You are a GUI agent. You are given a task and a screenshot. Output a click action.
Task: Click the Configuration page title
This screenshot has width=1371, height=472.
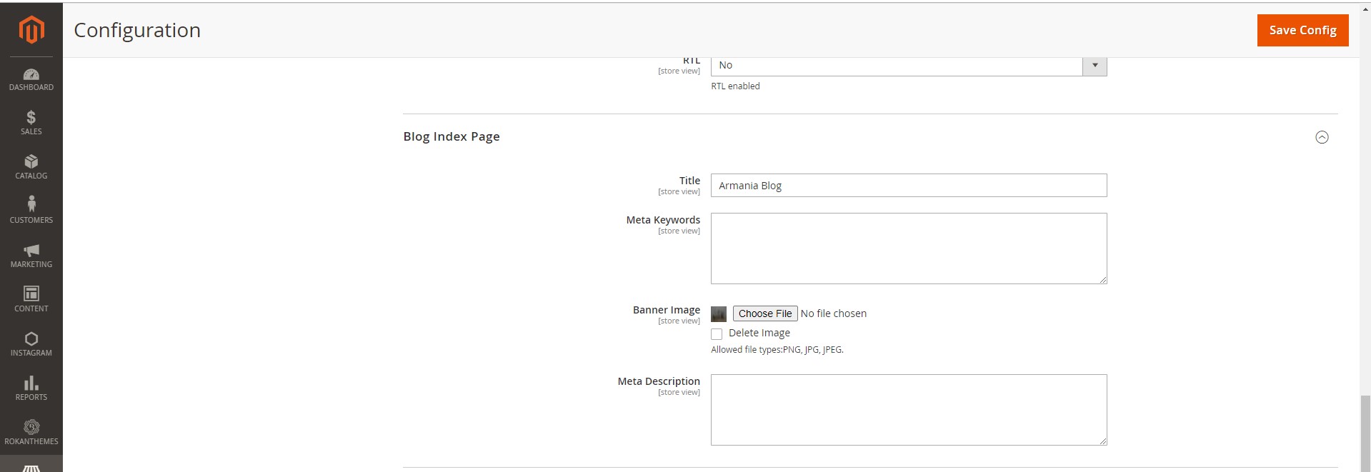click(137, 30)
